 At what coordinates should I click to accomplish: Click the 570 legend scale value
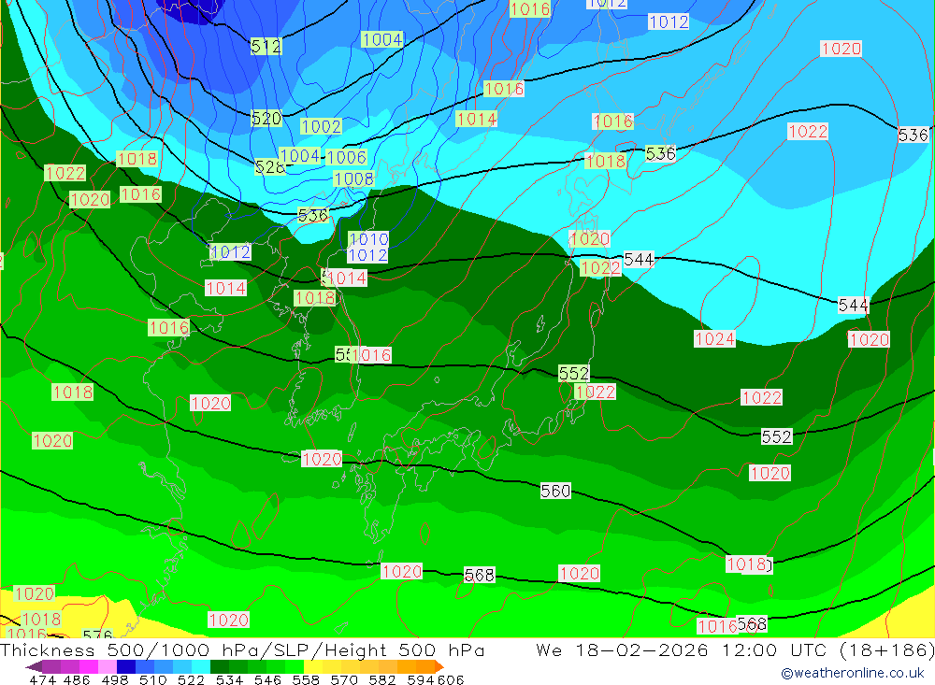click(344, 680)
